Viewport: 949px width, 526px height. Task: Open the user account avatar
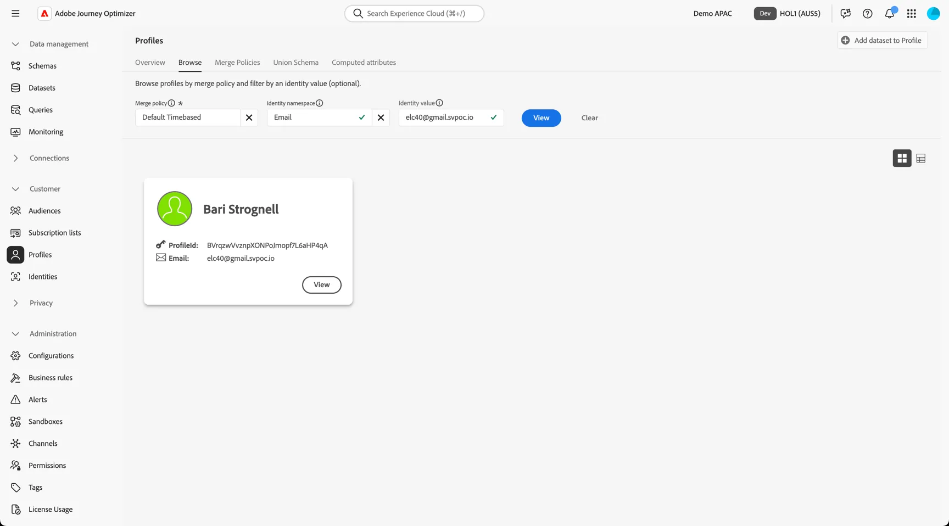pyautogui.click(x=933, y=13)
